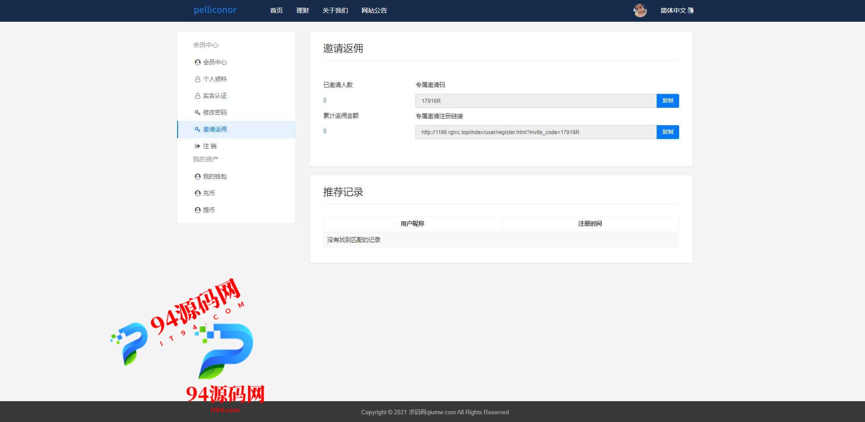
Task: Select 邀请返佣 sidebar item
Action: pyautogui.click(x=236, y=129)
